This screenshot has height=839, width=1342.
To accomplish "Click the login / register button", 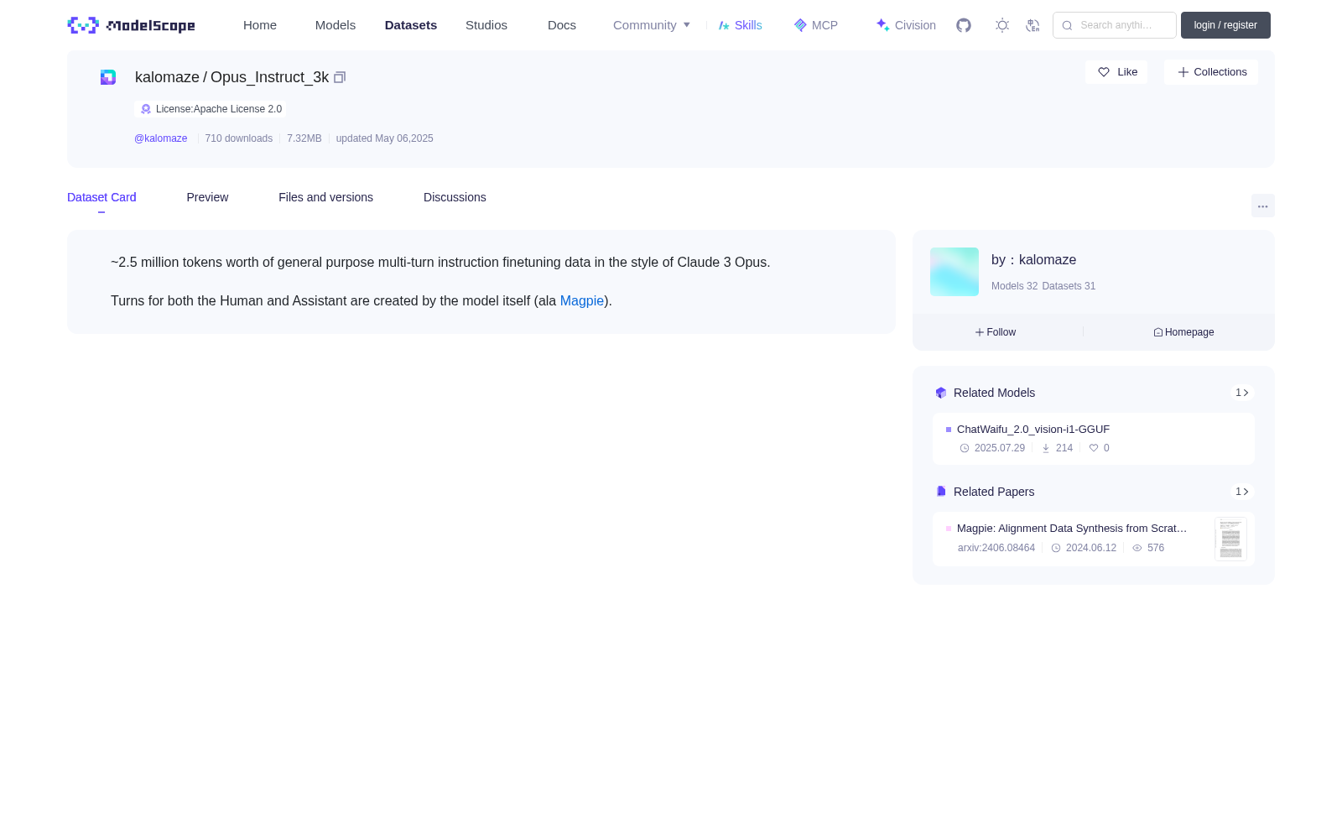I will tap(1225, 25).
